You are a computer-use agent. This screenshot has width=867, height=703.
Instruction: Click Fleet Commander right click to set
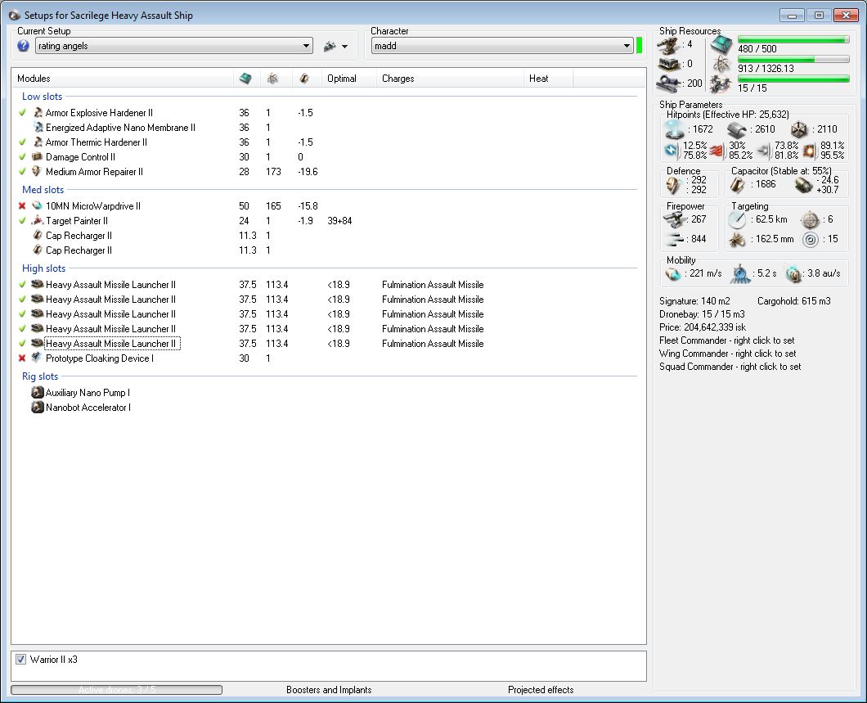point(727,340)
